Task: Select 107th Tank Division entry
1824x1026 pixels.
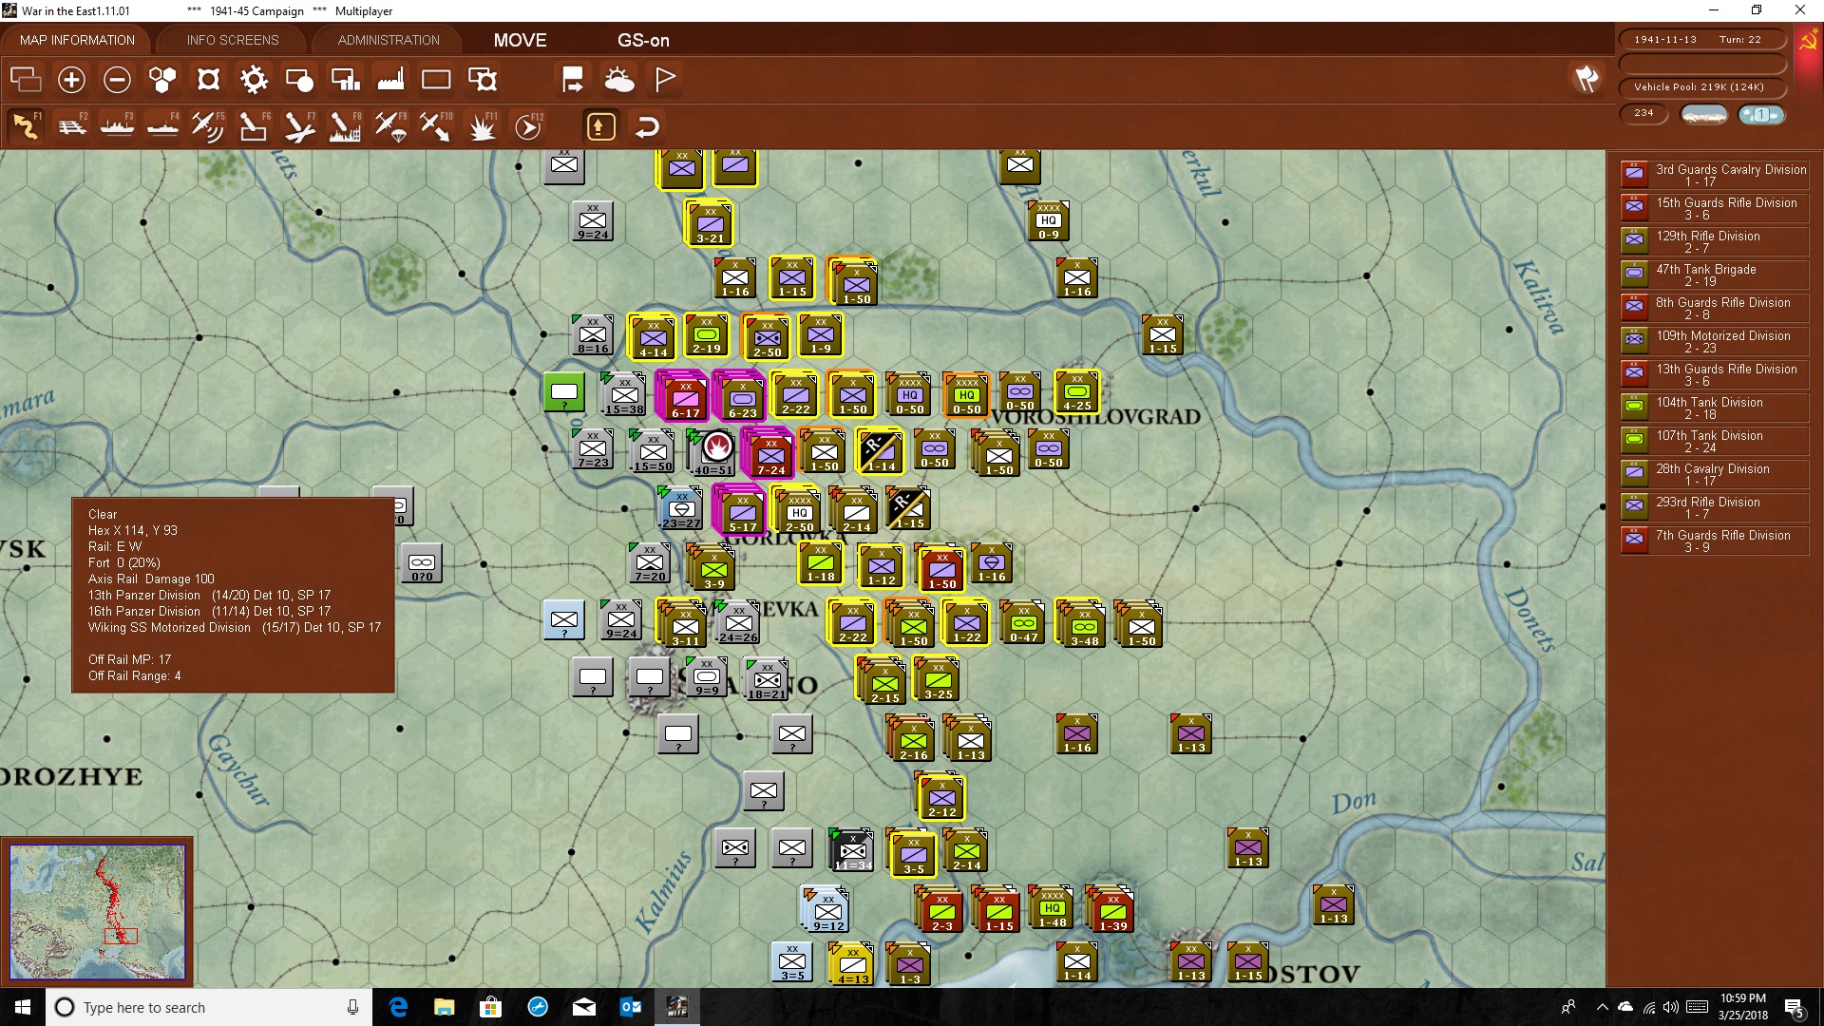Action: click(1714, 441)
